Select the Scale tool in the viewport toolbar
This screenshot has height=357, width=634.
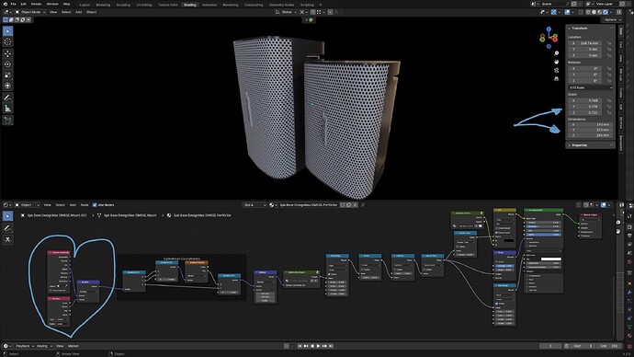(7, 75)
